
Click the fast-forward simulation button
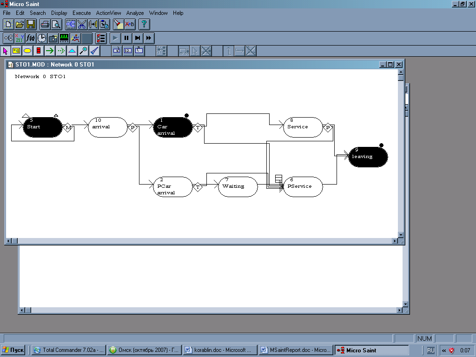pyautogui.click(x=149, y=38)
